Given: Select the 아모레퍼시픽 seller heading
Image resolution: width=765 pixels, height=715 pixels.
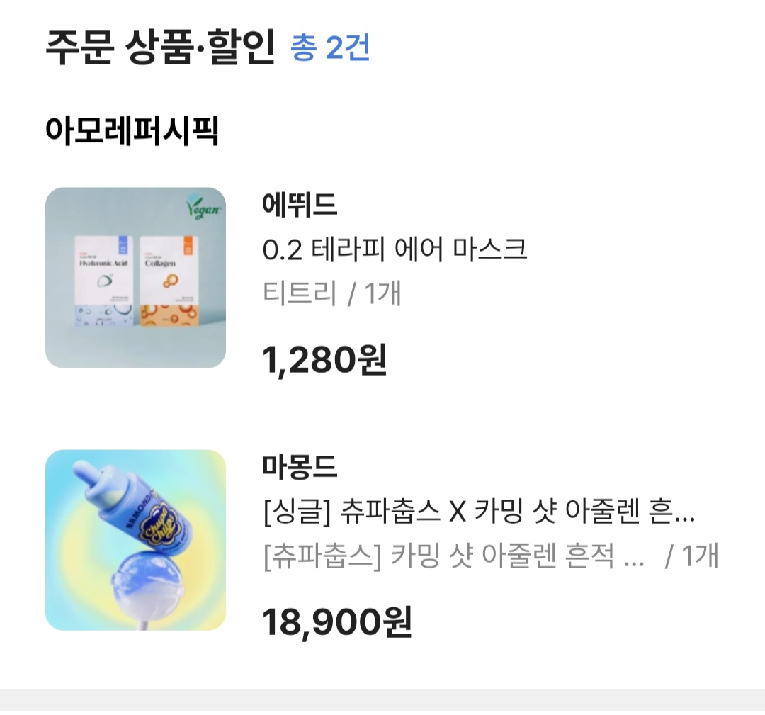Looking at the screenshot, I should [132, 130].
